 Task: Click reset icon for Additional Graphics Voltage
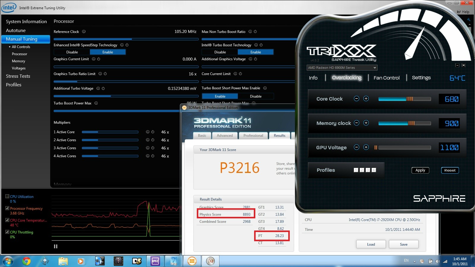(x=256, y=59)
